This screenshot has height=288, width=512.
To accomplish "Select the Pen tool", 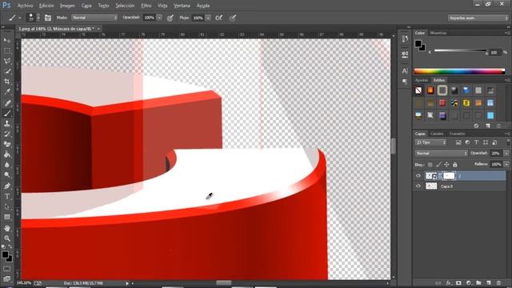I will 7,186.
